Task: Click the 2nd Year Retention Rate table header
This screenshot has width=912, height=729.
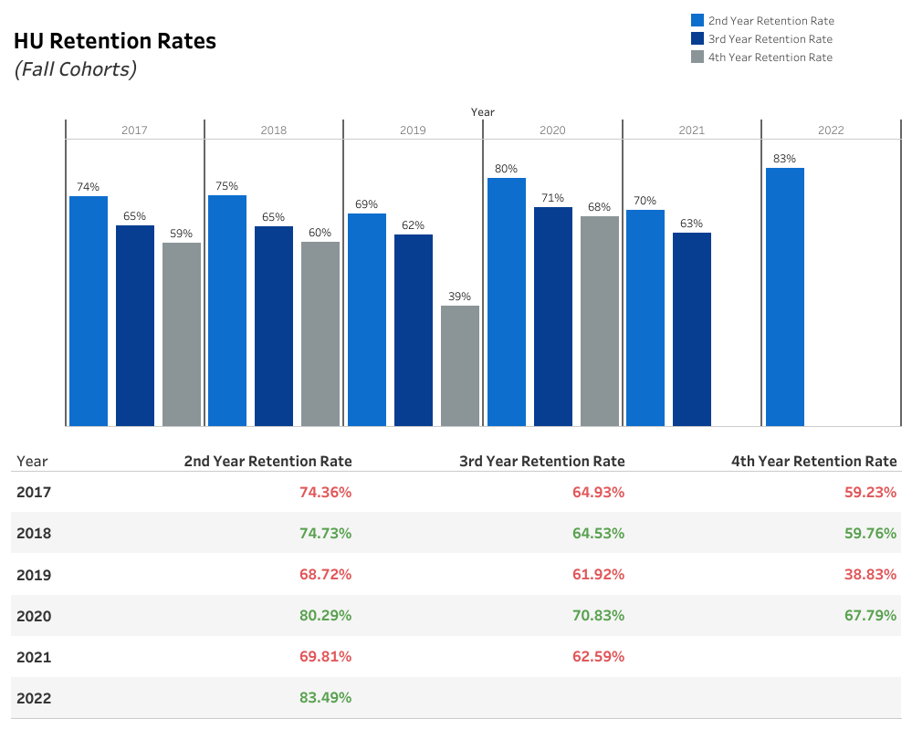Action: pyautogui.click(x=267, y=461)
